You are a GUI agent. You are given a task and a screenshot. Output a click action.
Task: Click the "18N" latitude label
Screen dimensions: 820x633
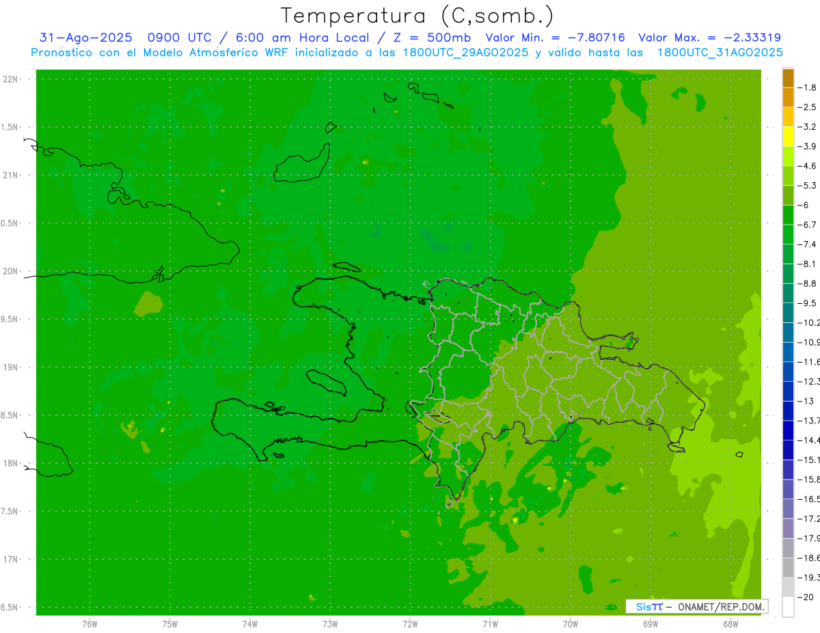point(10,464)
